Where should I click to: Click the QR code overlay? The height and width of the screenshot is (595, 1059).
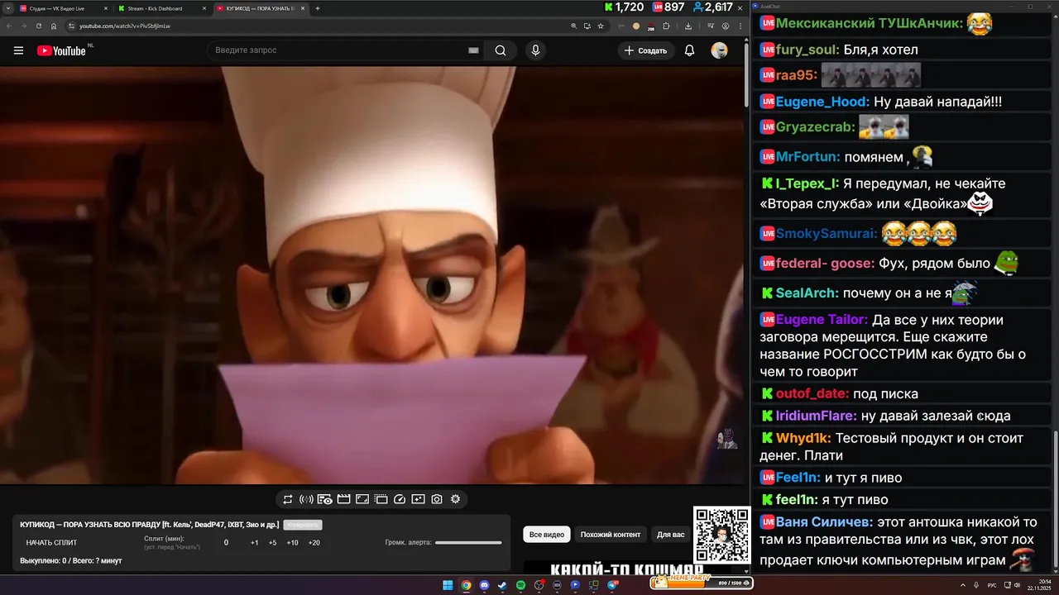tap(721, 535)
